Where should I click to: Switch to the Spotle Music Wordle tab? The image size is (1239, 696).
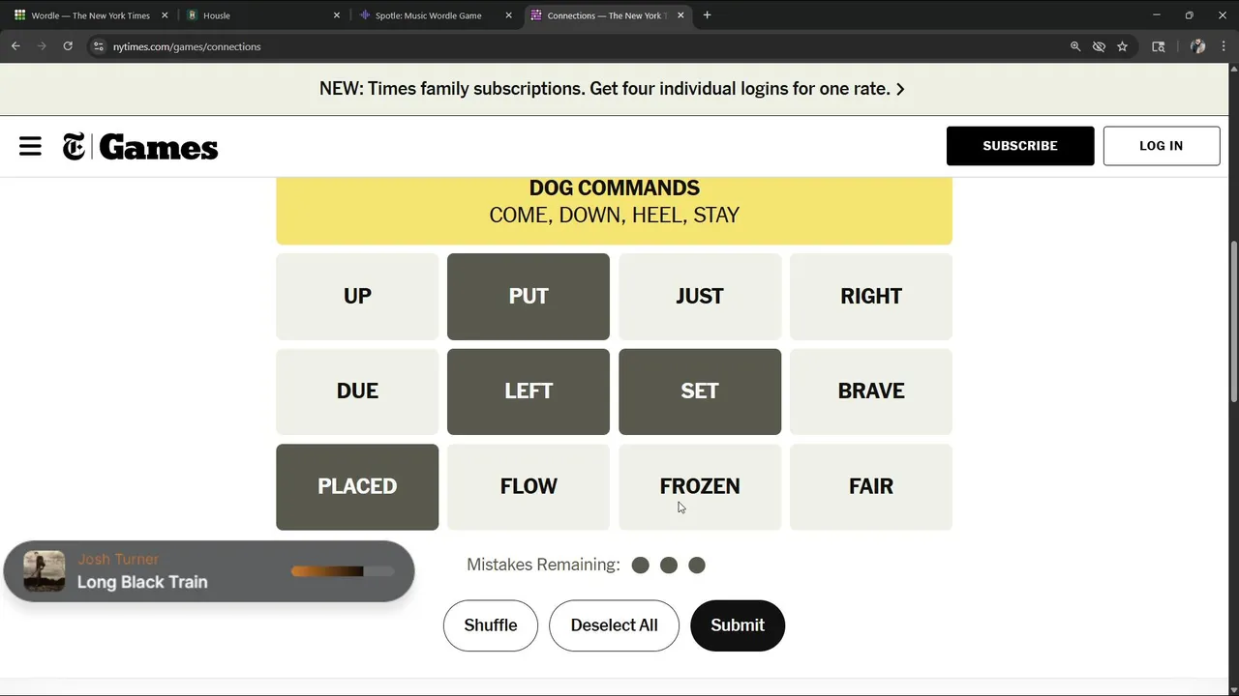[x=428, y=15]
